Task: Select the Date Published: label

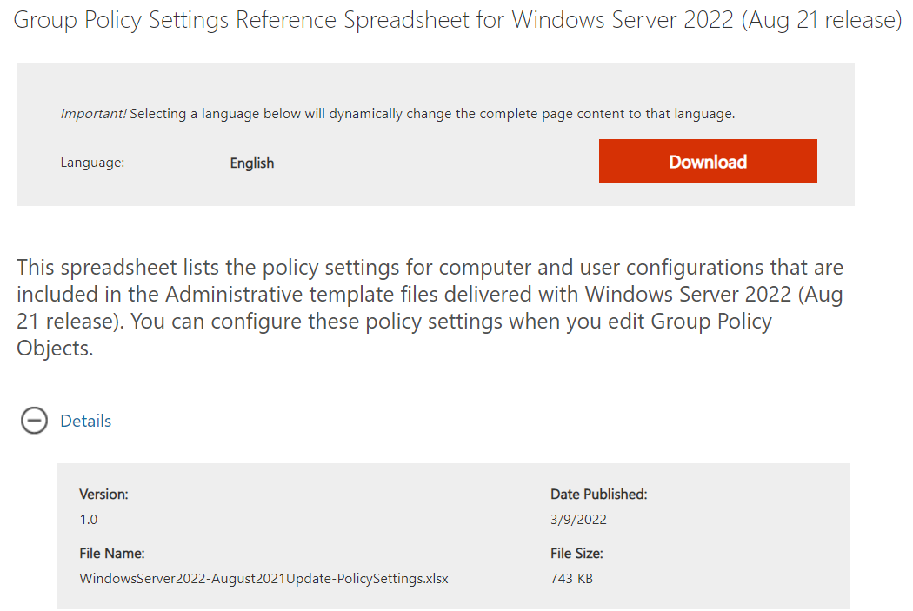Action: pyautogui.click(x=598, y=494)
